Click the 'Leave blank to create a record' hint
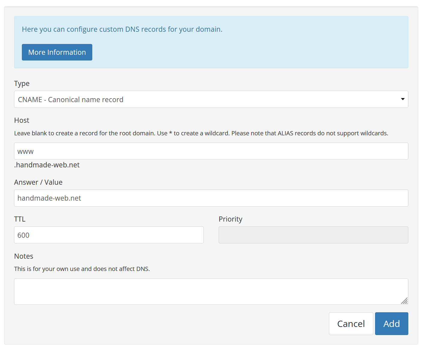Image resolution: width=423 pixels, height=350 pixels. tap(201, 133)
